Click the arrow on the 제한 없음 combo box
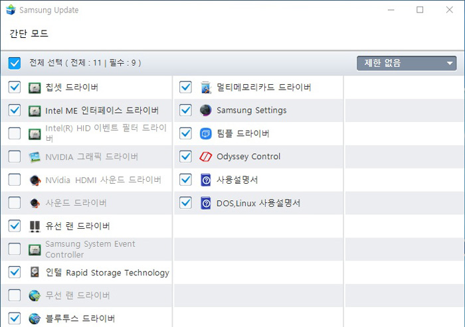The width and height of the screenshot is (465, 327). (x=450, y=64)
